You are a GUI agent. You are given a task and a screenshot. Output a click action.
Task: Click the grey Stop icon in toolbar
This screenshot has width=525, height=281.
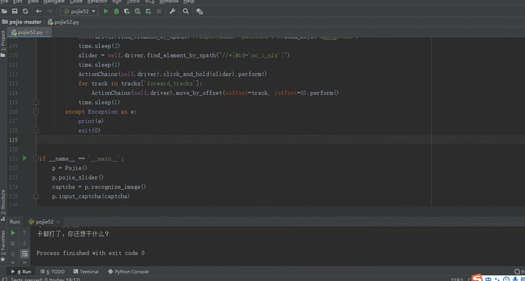(159, 12)
